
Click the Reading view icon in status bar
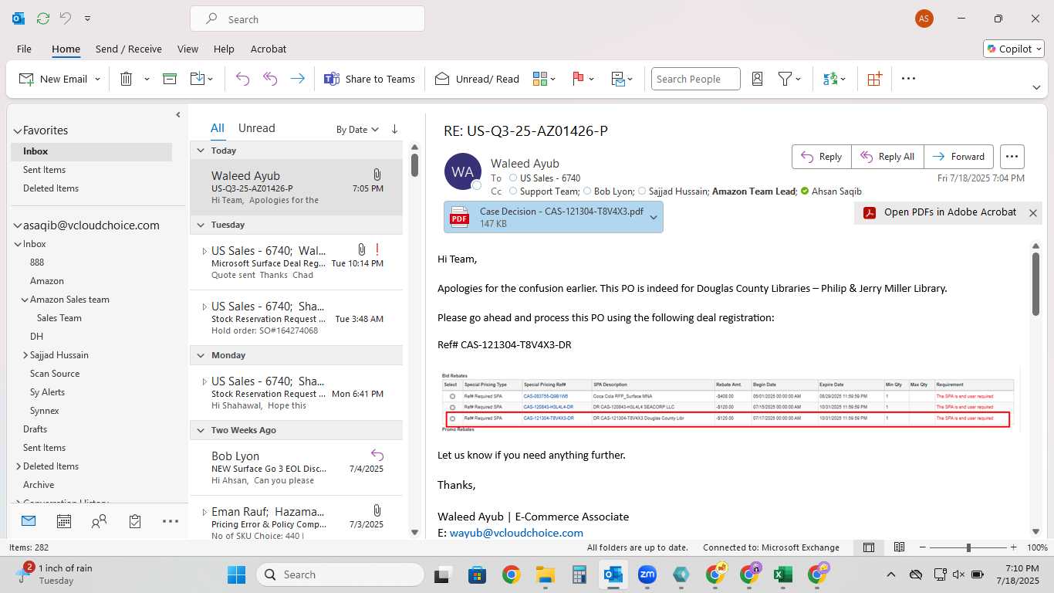pyautogui.click(x=899, y=547)
